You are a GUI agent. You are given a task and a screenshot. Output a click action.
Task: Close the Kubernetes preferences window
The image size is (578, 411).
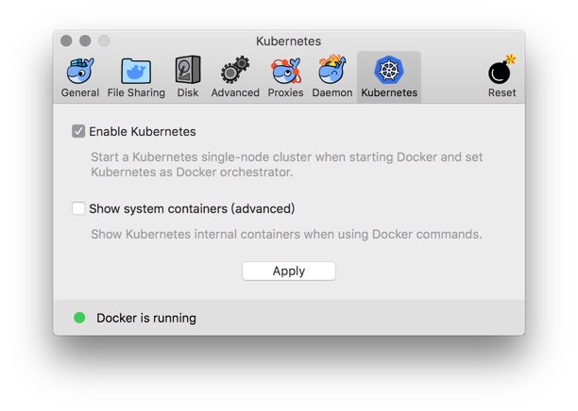[x=66, y=41]
